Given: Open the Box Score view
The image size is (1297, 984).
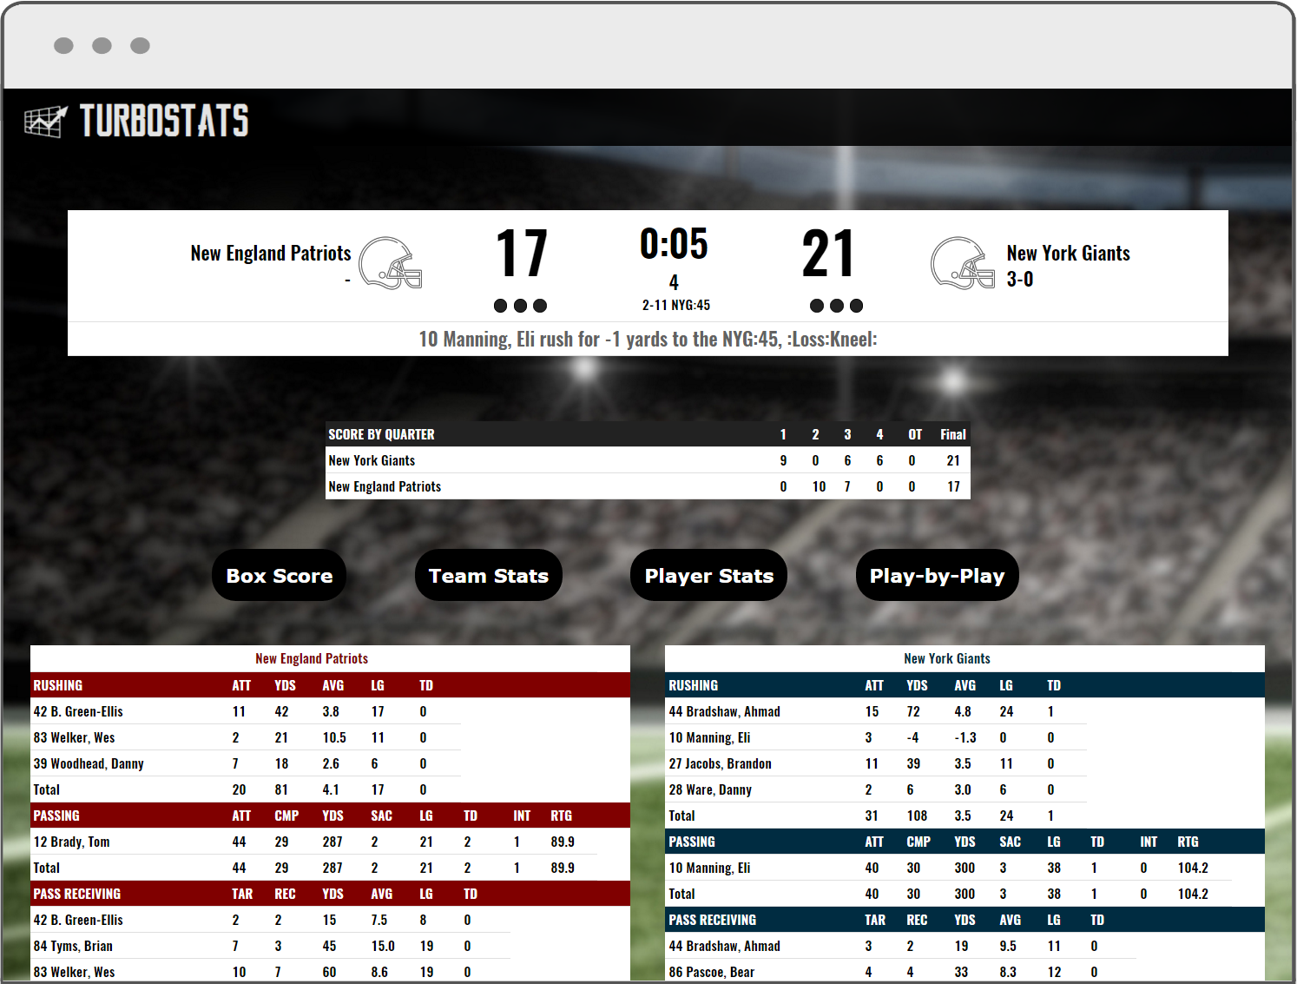Looking at the screenshot, I should click(280, 575).
